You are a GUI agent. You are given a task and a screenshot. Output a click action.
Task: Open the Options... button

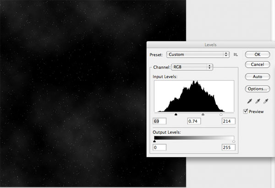[257, 89]
